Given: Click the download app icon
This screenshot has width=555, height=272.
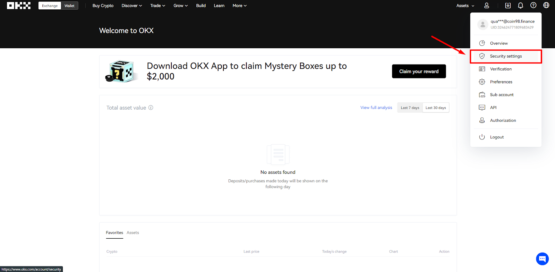Looking at the screenshot, I should 508,6.
